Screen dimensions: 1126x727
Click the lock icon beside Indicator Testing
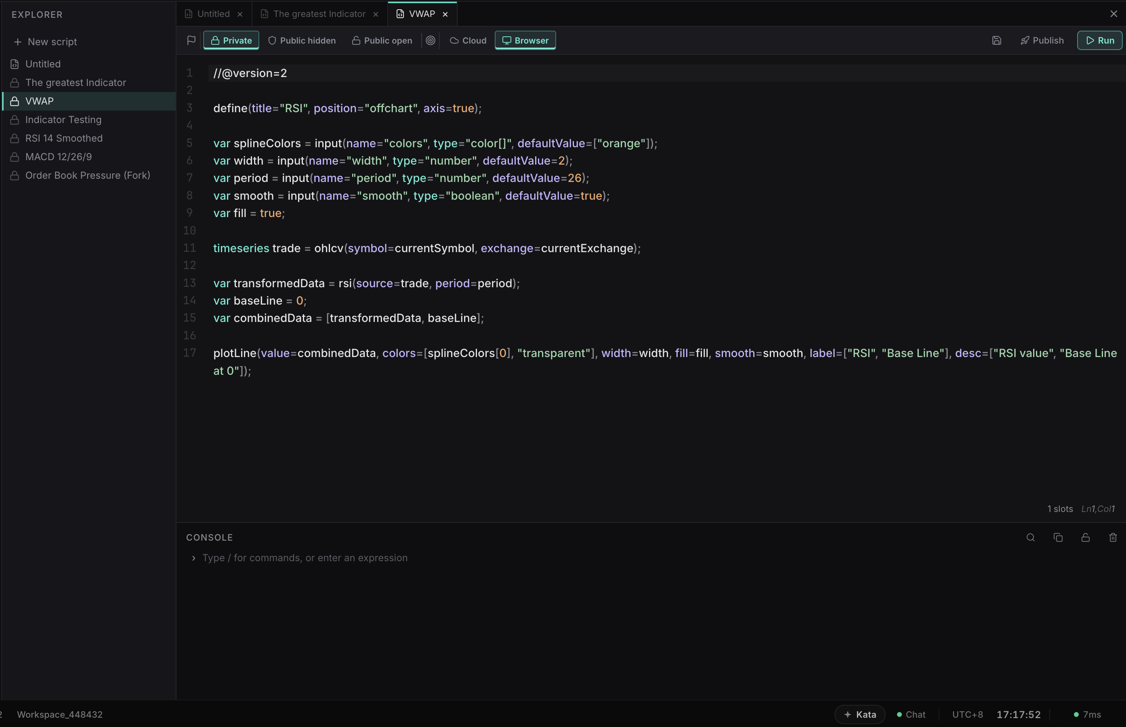[15, 120]
